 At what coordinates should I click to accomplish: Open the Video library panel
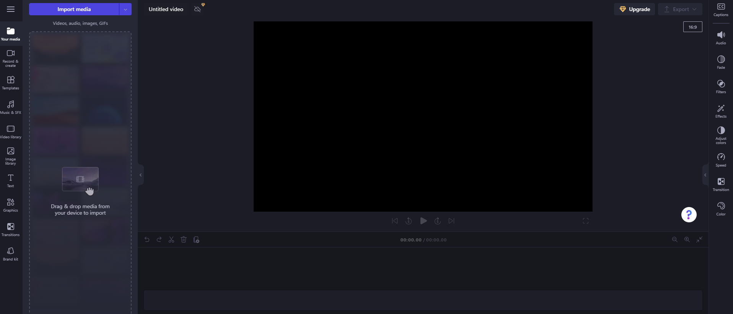[11, 132]
